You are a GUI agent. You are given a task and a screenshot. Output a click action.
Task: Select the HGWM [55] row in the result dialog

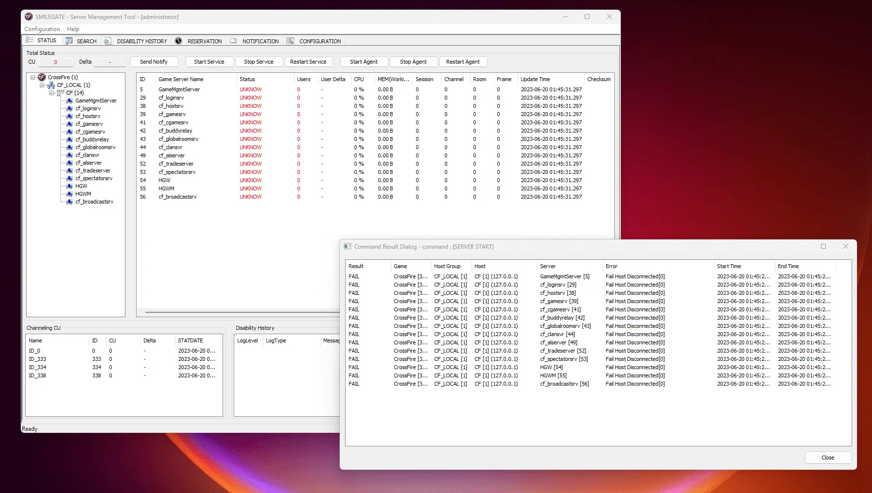click(598, 375)
